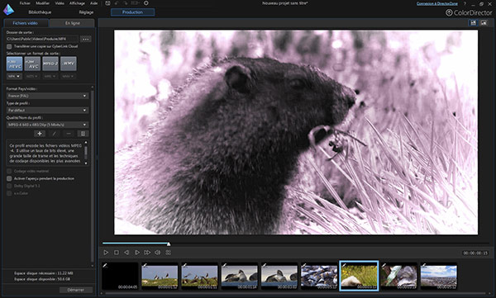Toggle hardware video encoding checkbox
This screenshot has width=496, height=298.
(9, 171)
